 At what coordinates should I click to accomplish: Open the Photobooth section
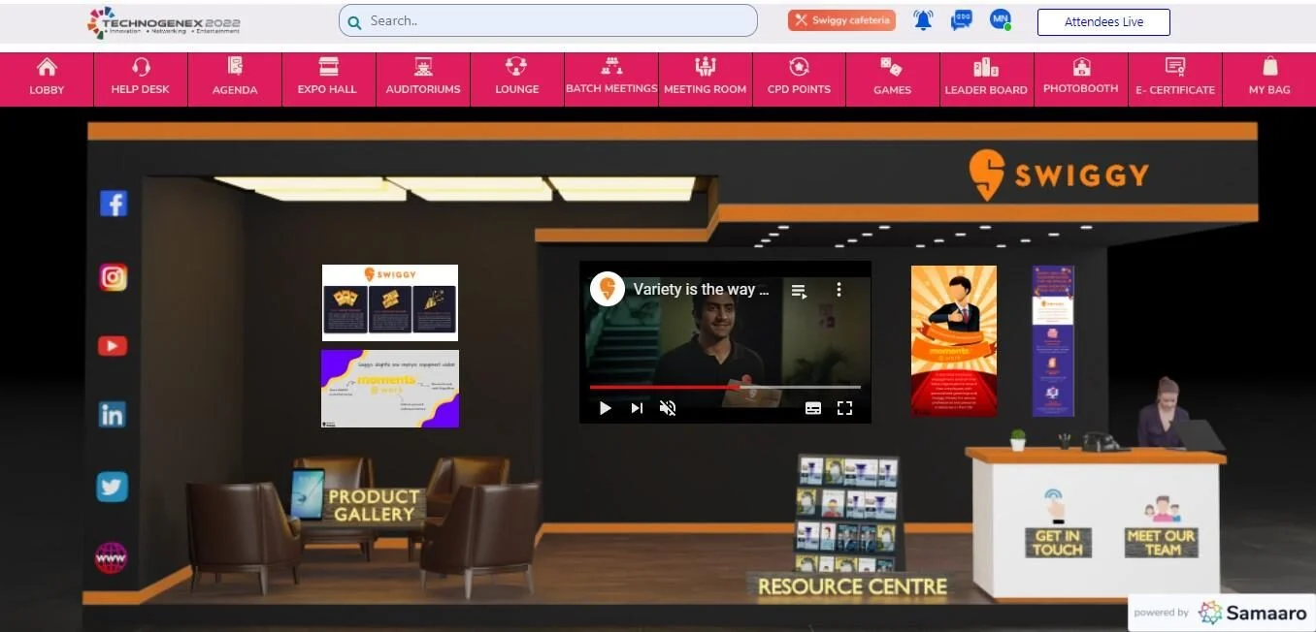(x=1080, y=78)
